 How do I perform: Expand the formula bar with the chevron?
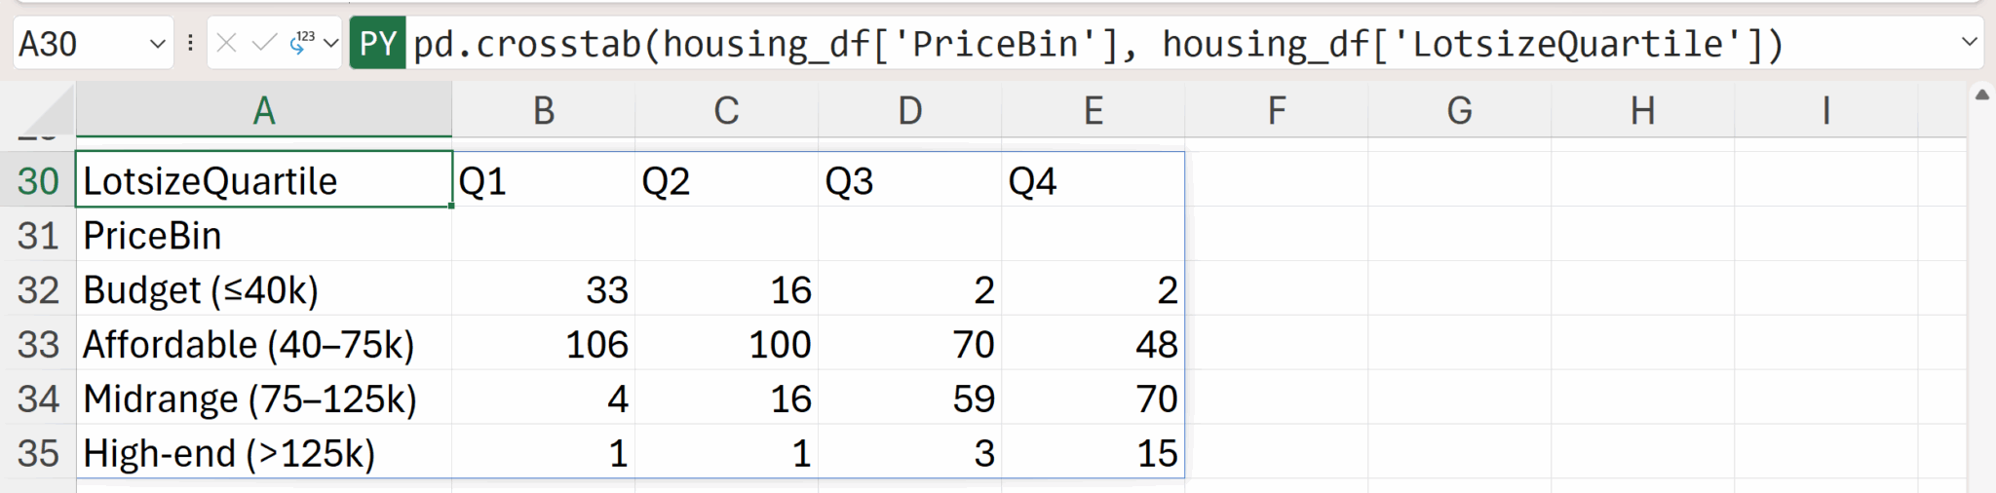click(x=1969, y=42)
